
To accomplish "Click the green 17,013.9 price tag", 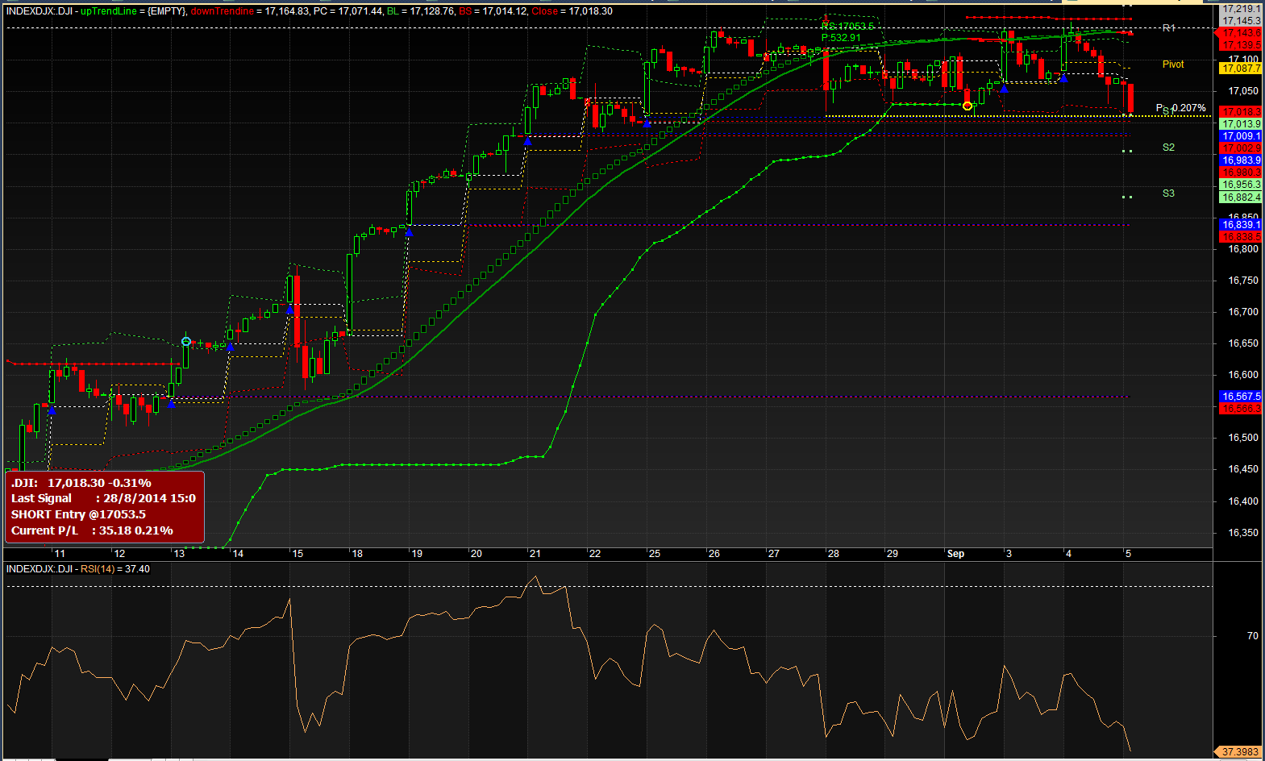I will point(1241,124).
